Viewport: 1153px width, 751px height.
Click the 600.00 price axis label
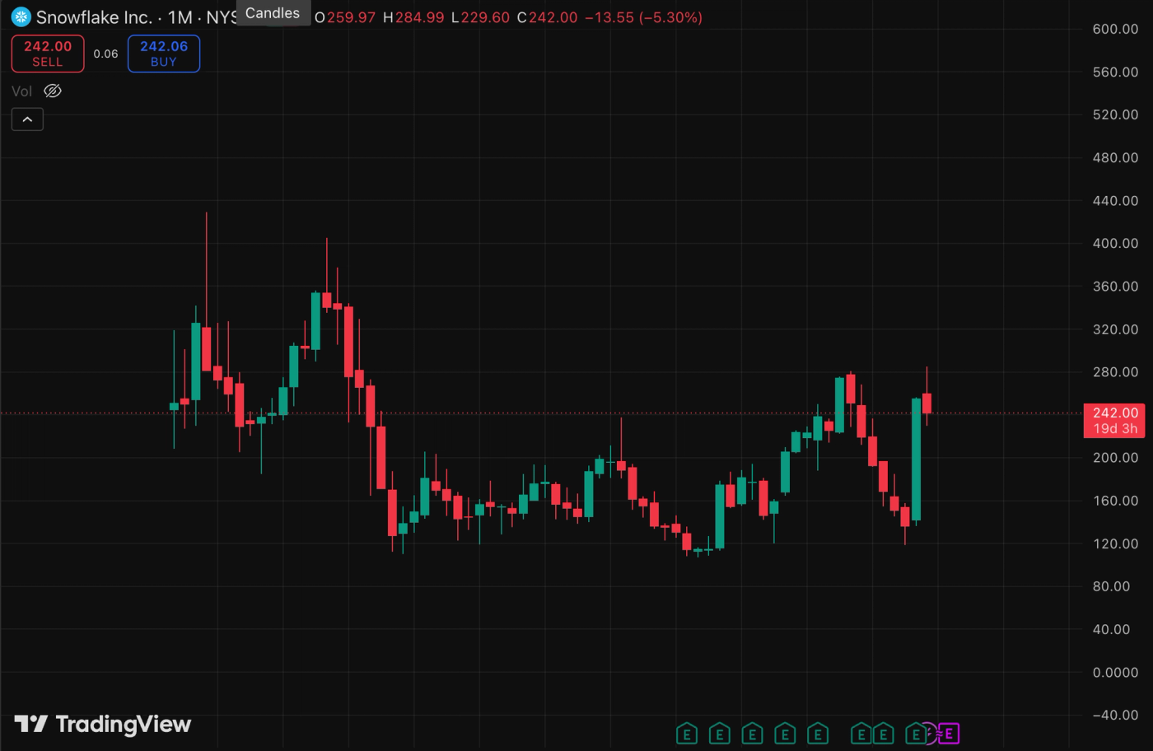pos(1115,29)
